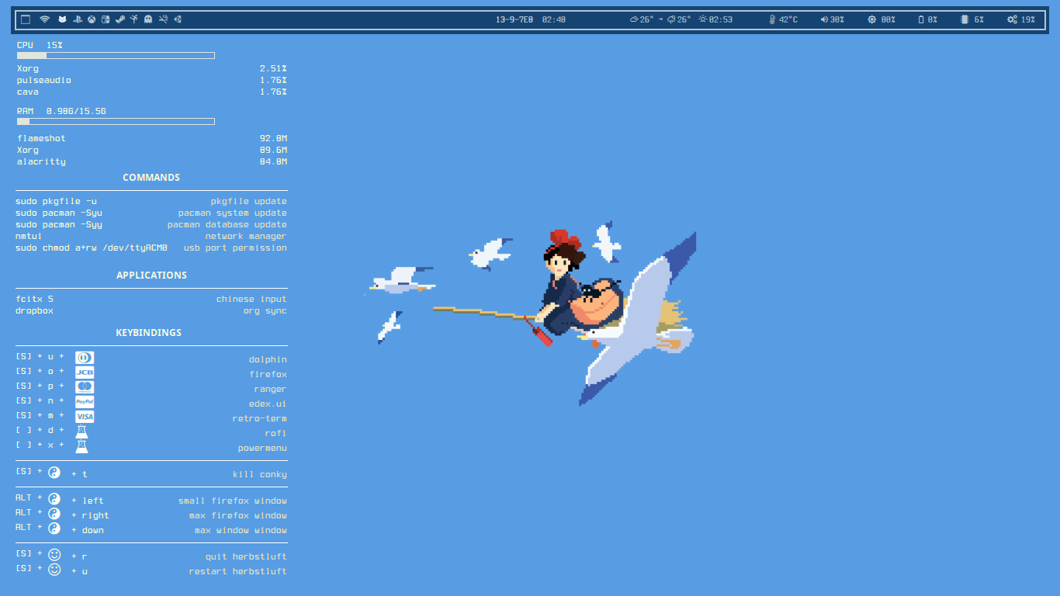1060x596 pixels.
Task: Click the clock showing 02:48 in top bar
Action: (x=553, y=19)
